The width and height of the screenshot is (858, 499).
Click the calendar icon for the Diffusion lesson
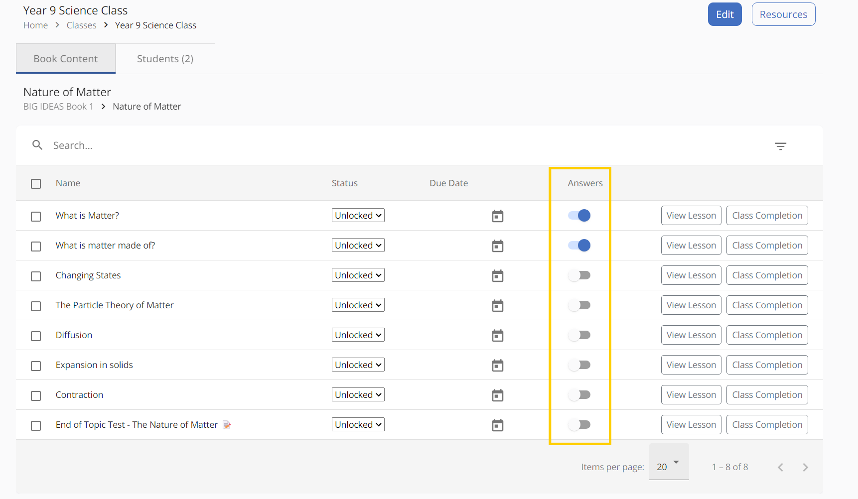[497, 336]
